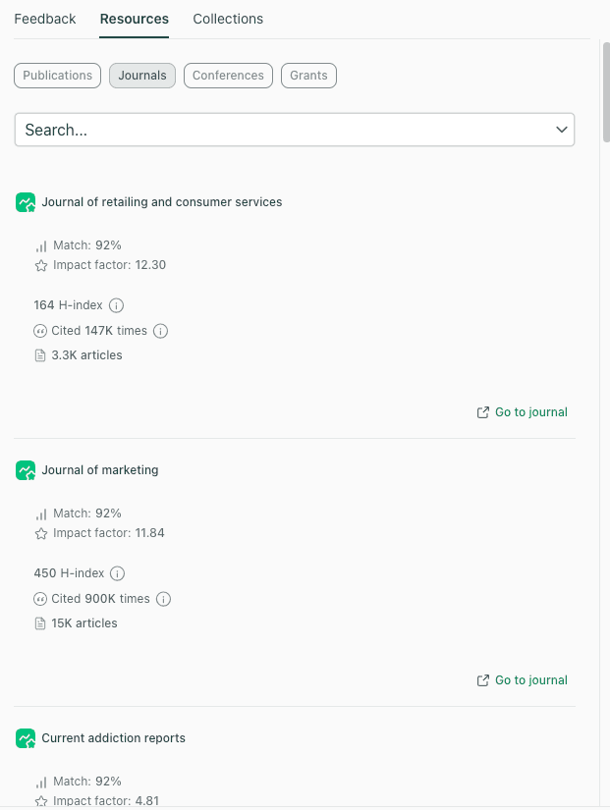Toggle the Publications filter chip

point(57,75)
